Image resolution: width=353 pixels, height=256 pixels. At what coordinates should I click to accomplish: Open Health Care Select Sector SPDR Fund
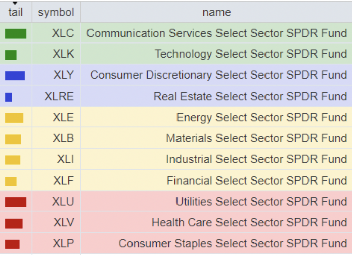click(x=249, y=223)
